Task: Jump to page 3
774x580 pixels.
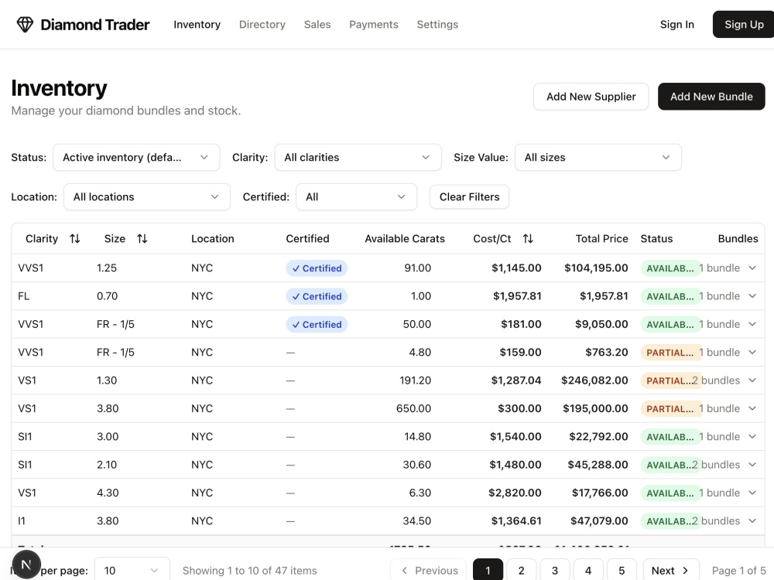Action: (555, 571)
